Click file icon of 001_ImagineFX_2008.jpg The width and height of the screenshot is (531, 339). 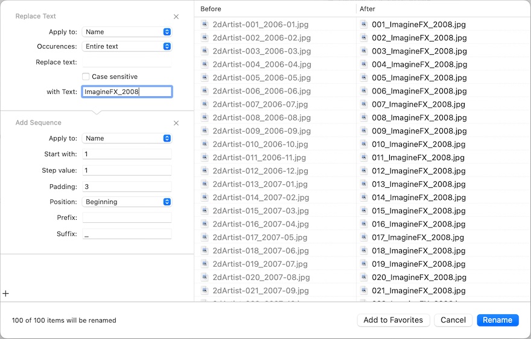(x=364, y=24)
